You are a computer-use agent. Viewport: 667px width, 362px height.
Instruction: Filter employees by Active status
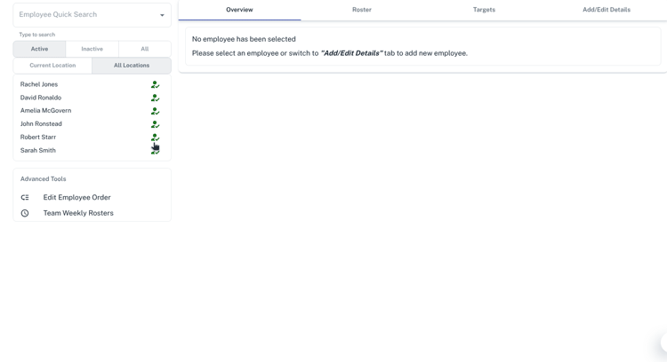39,49
